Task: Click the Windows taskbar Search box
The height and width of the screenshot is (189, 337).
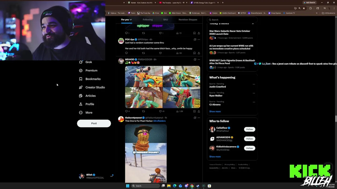Action: coord(145,186)
